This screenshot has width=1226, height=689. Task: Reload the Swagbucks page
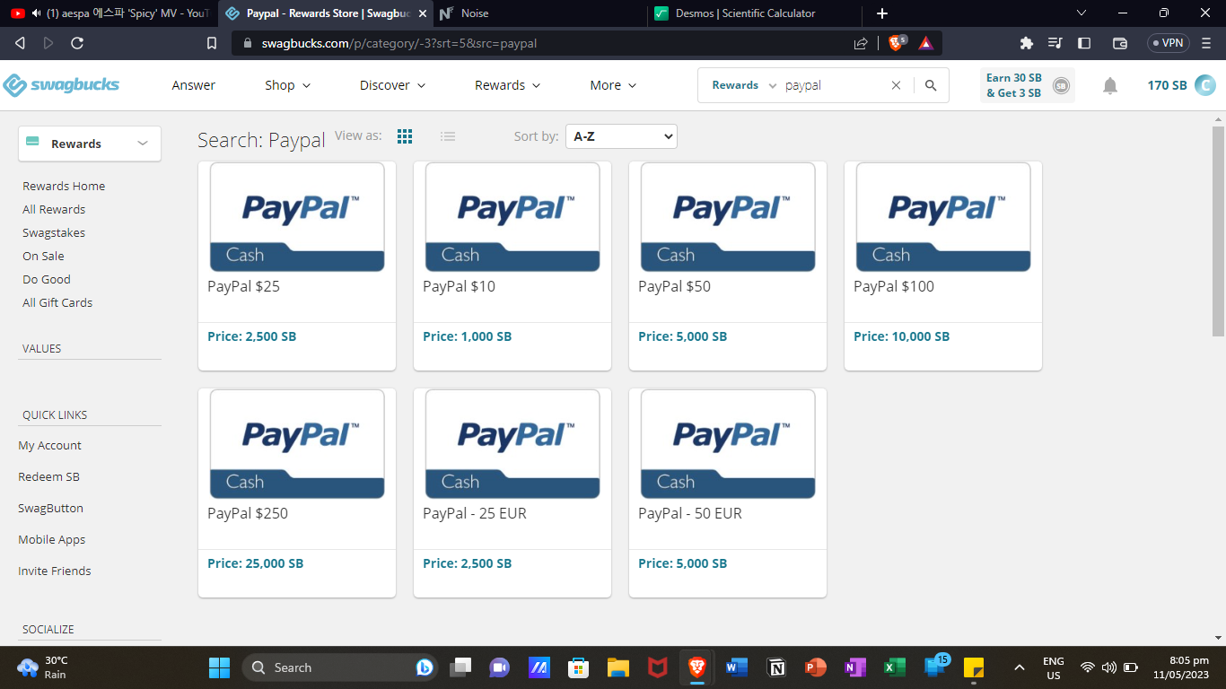click(x=77, y=43)
